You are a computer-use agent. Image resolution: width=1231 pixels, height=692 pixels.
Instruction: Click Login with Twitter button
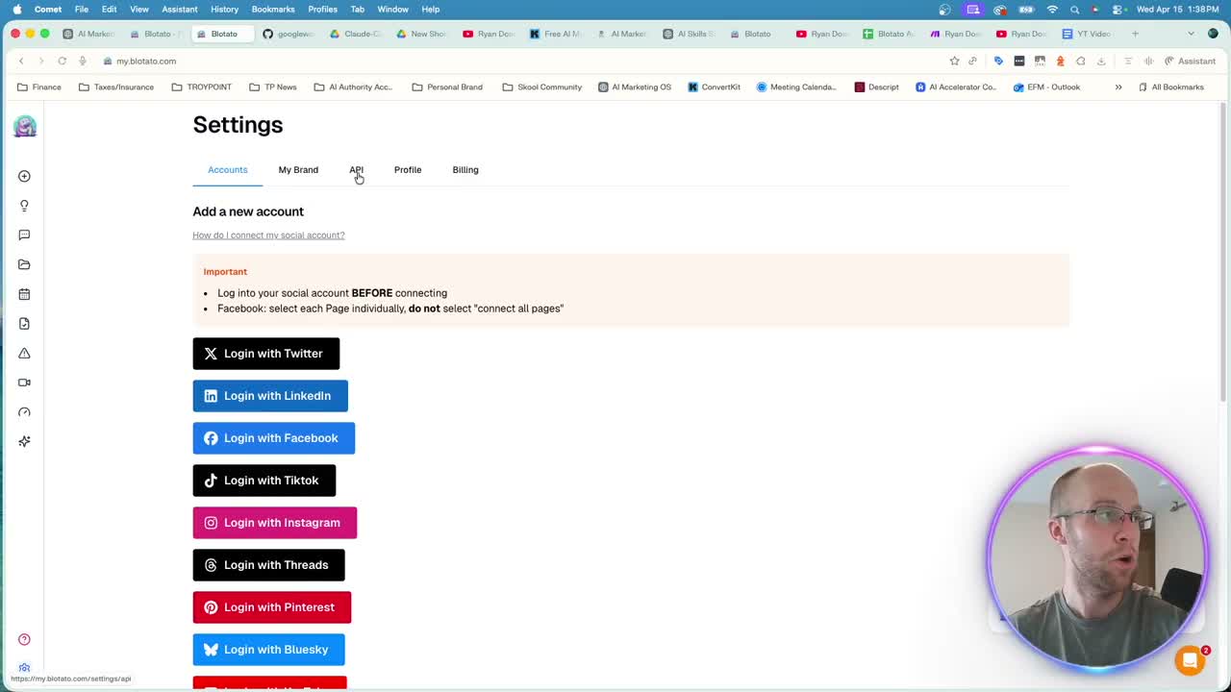[266, 354]
